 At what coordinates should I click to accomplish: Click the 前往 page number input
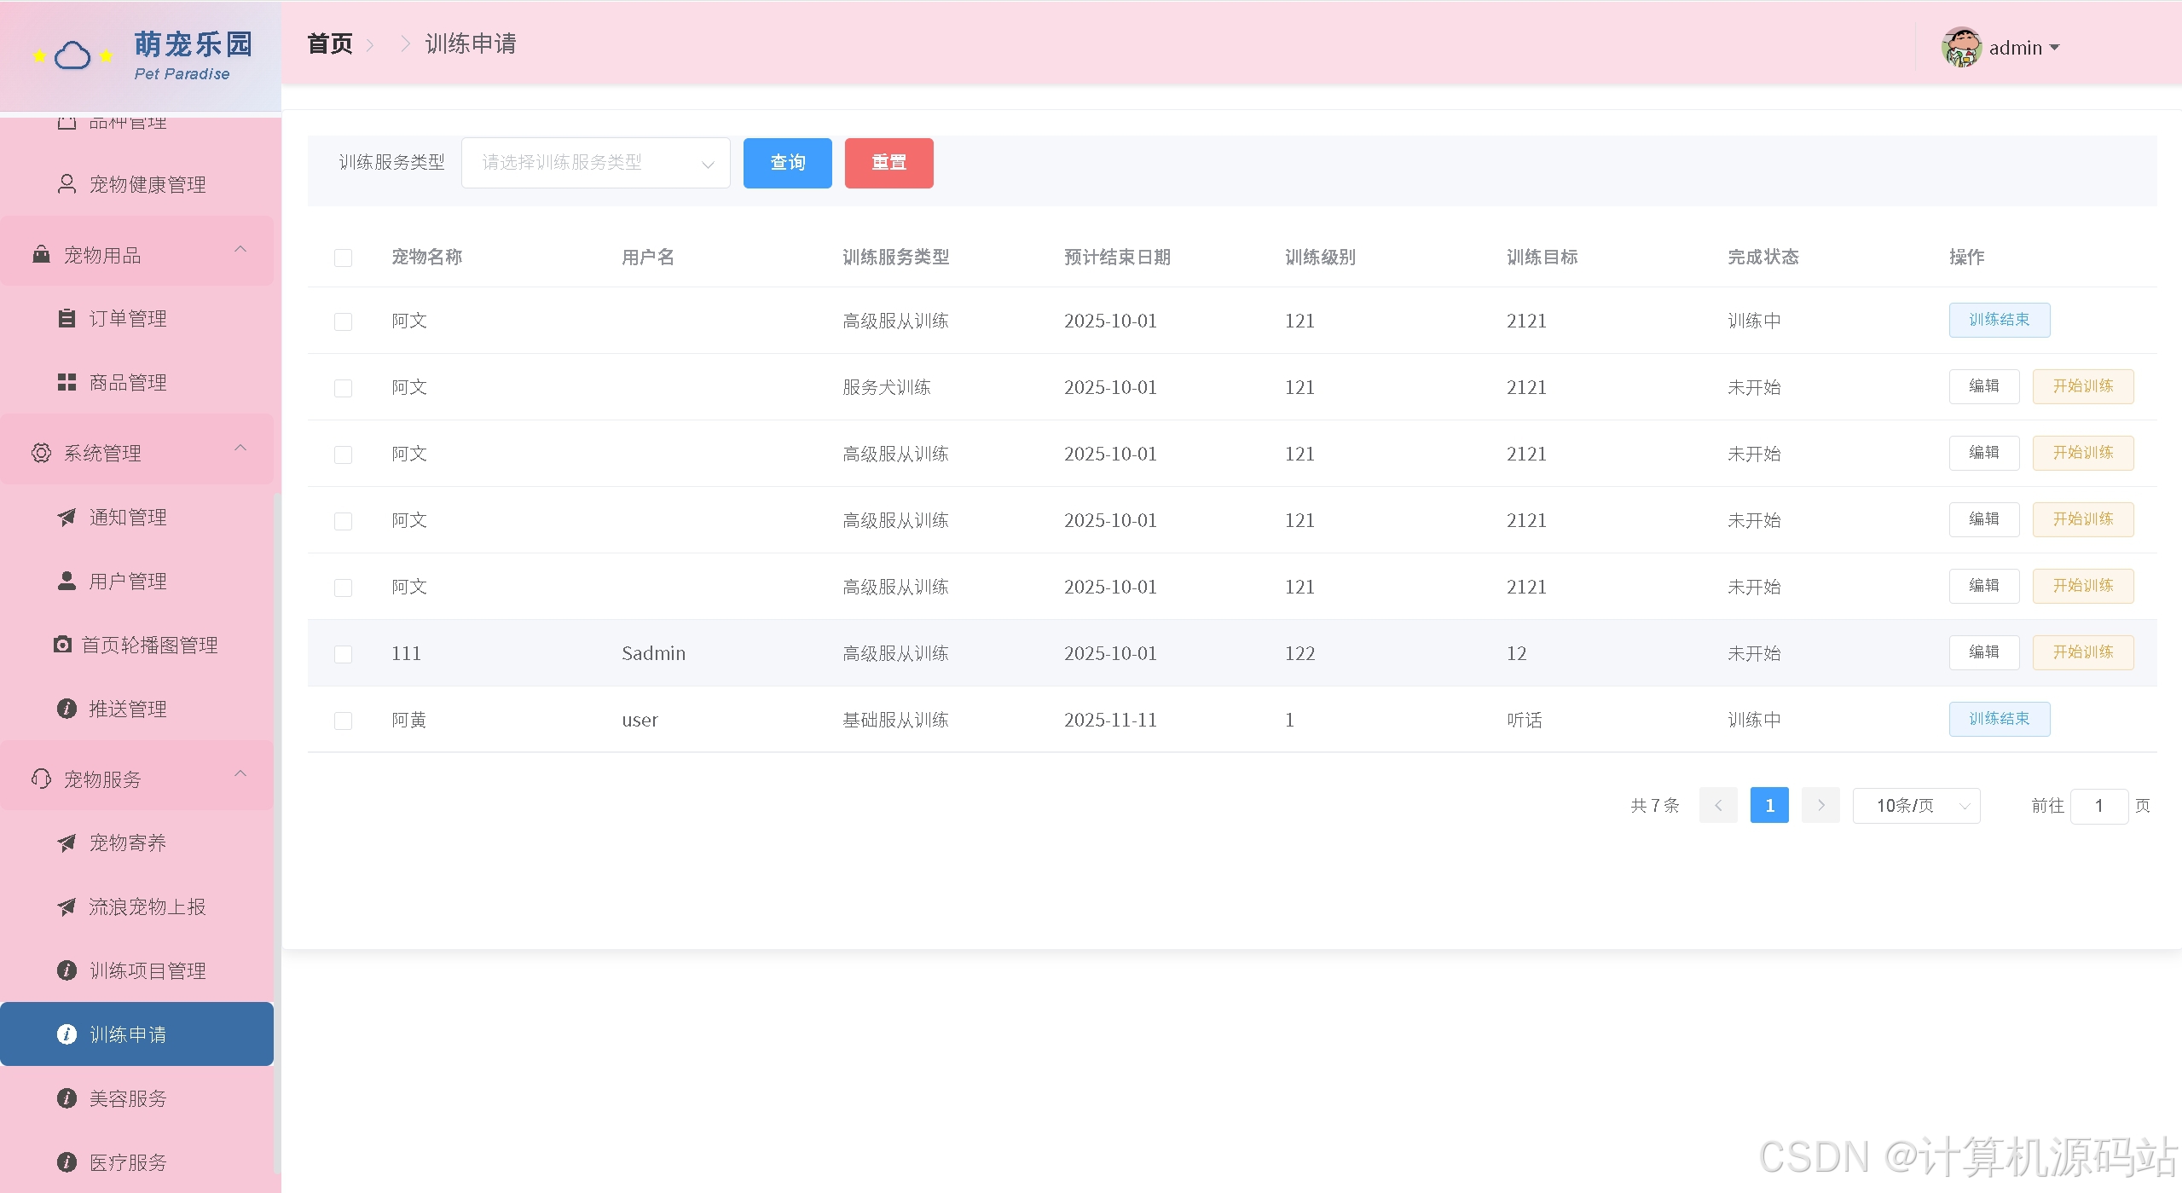coord(2098,806)
